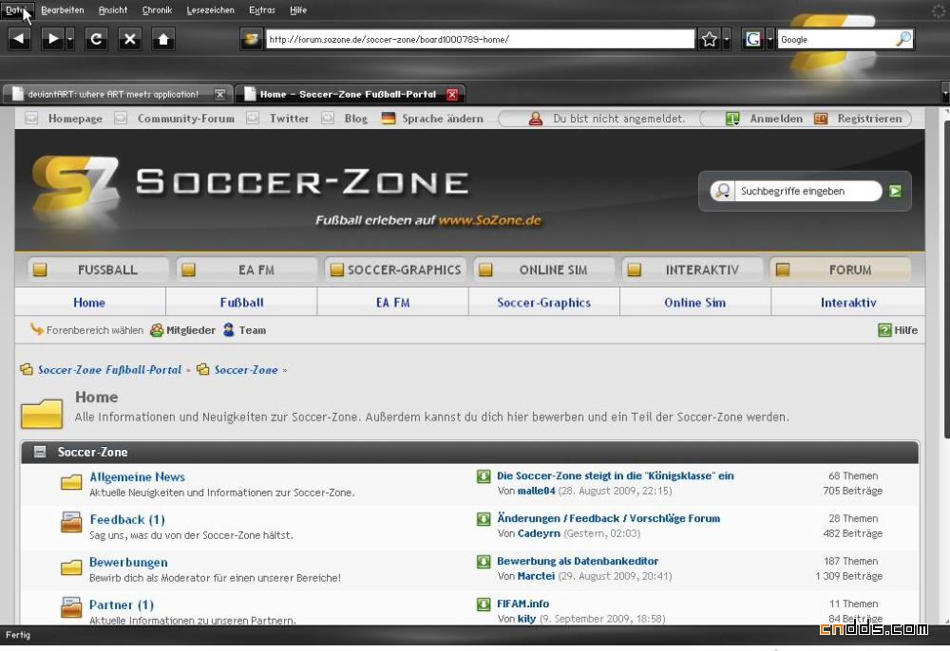Click the green arrow to submit forum search
The height and width of the screenshot is (651, 950).
click(895, 191)
